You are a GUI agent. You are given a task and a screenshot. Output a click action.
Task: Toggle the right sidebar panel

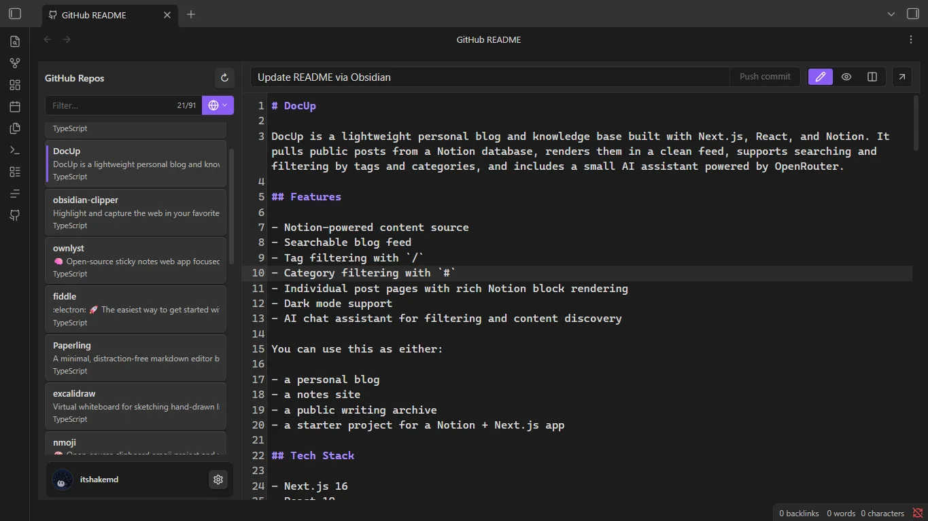(913, 14)
